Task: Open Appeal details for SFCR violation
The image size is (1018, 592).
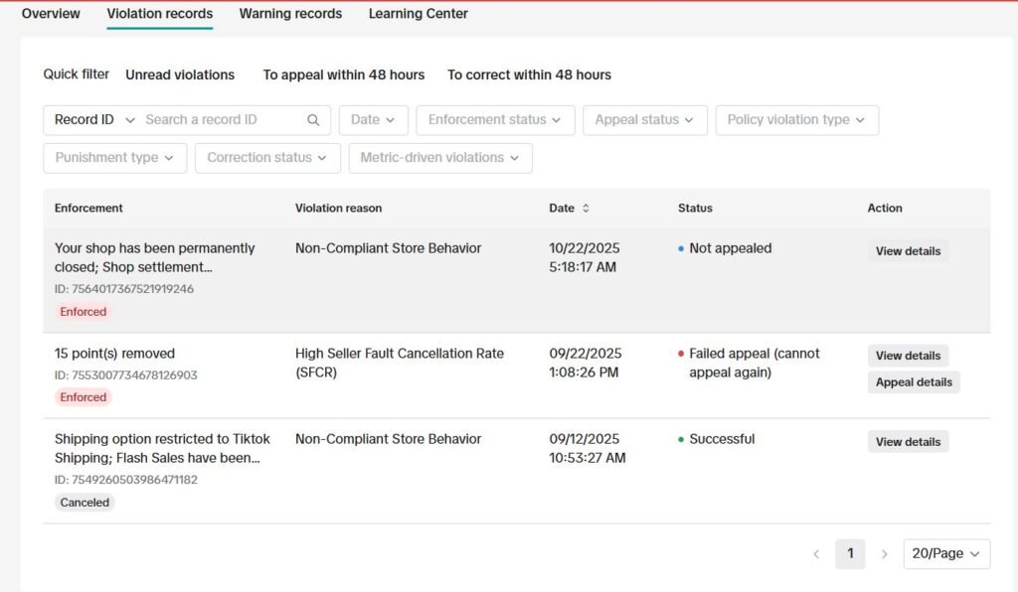Action: coord(914,382)
